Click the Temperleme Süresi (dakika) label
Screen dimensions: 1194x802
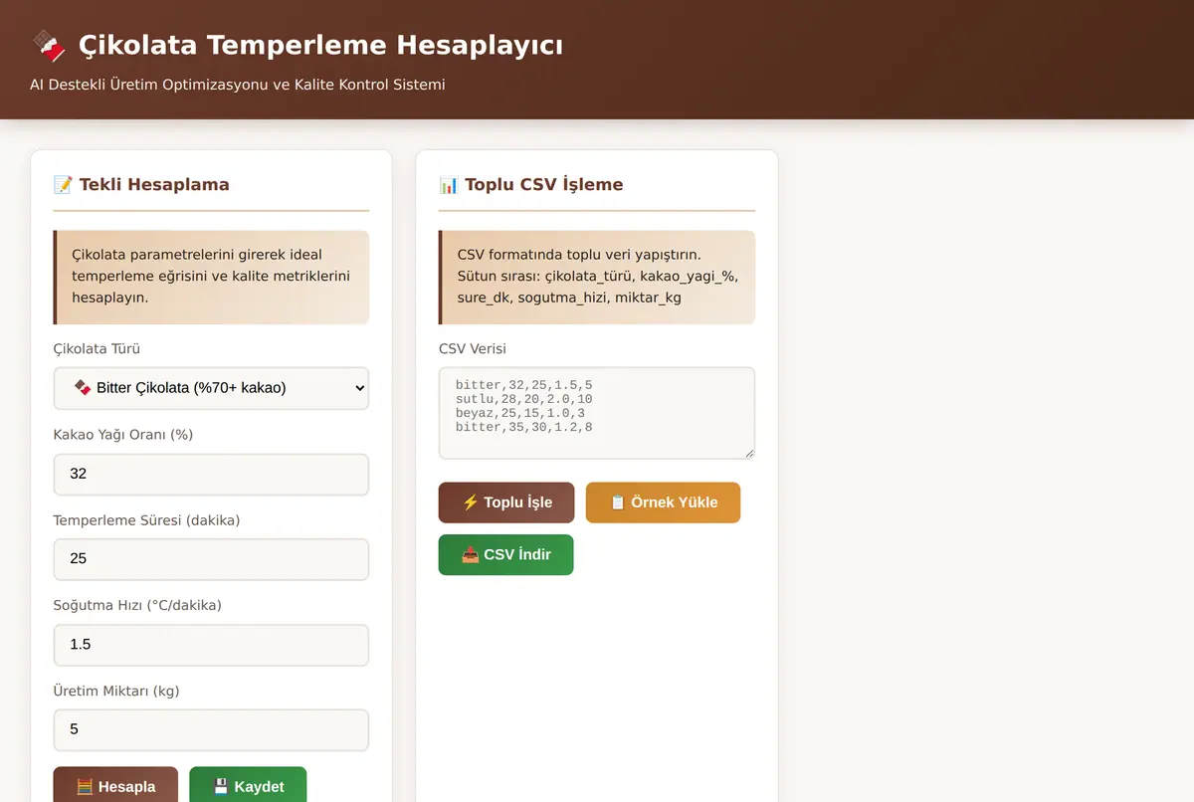pyautogui.click(x=146, y=520)
